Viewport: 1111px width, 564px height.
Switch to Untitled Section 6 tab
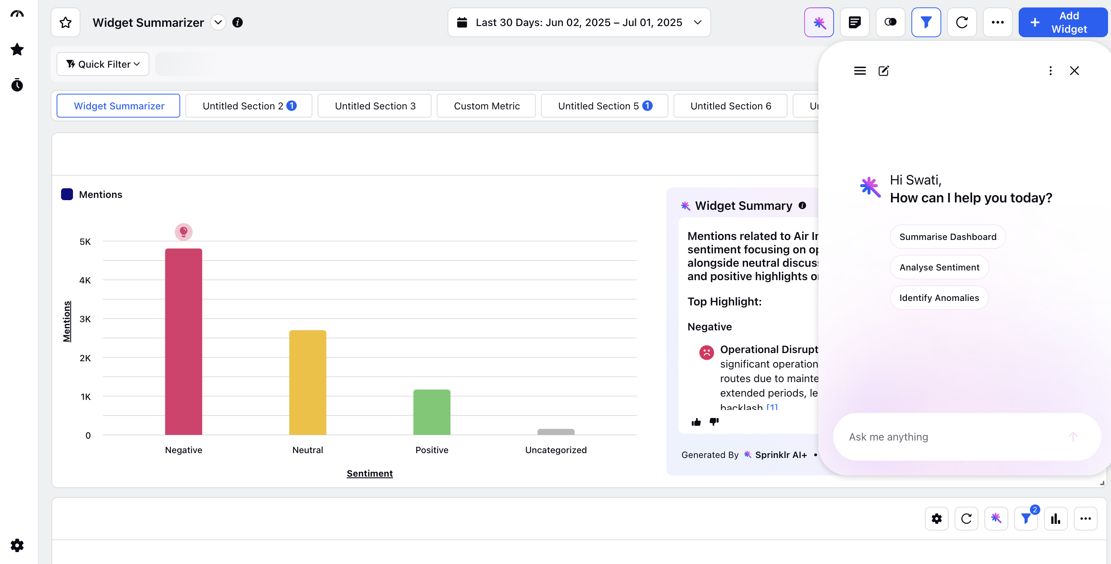730,106
